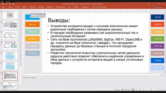
Task: Click bullet text mentioning LoRaWAN, SigFox
Action: 96,44
